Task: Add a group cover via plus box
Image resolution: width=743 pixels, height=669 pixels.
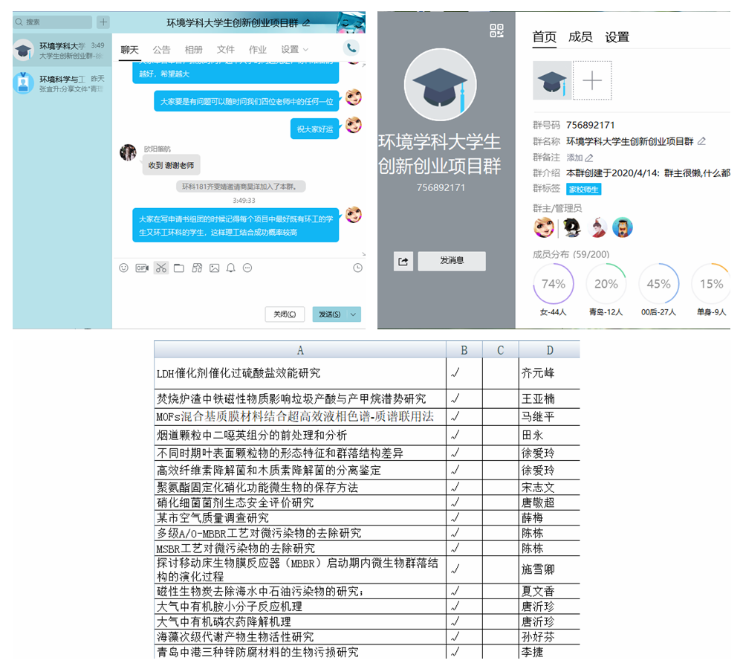Action: coord(592,80)
